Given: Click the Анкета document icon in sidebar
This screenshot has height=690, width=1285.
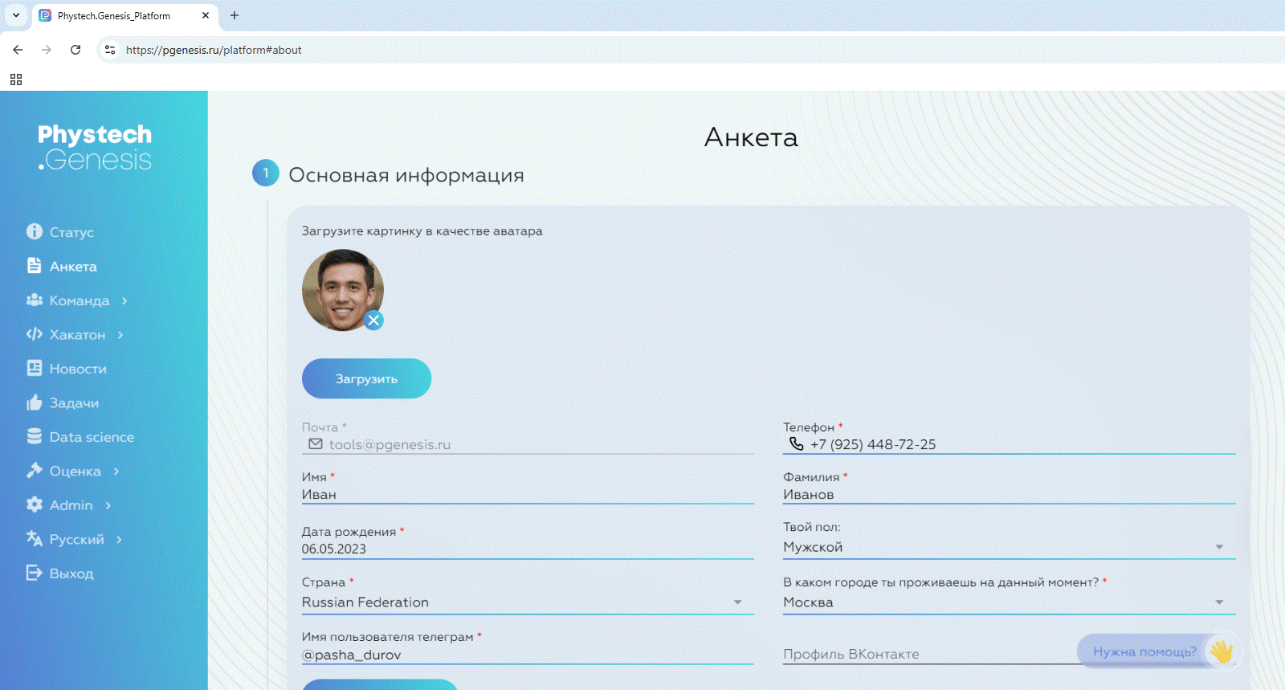Looking at the screenshot, I should click(34, 266).
